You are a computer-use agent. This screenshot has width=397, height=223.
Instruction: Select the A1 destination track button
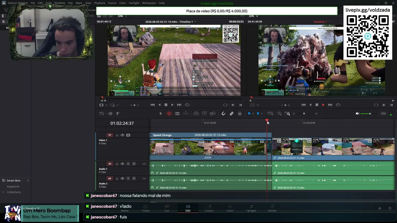pos(109,164)
